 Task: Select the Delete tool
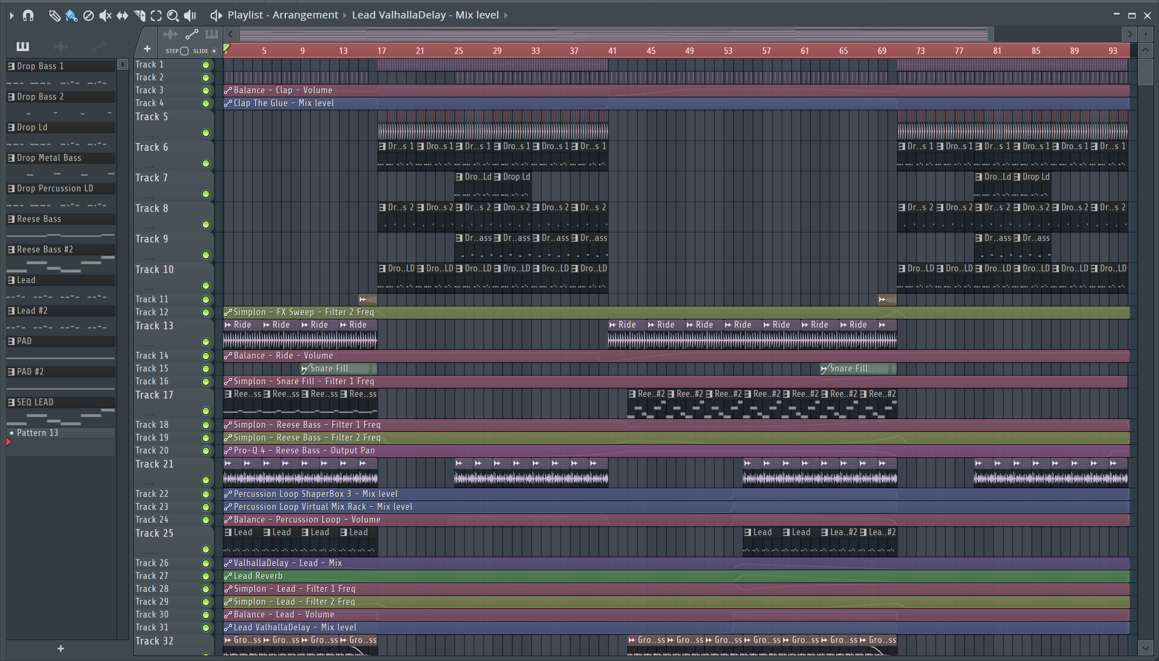[89, 16]
